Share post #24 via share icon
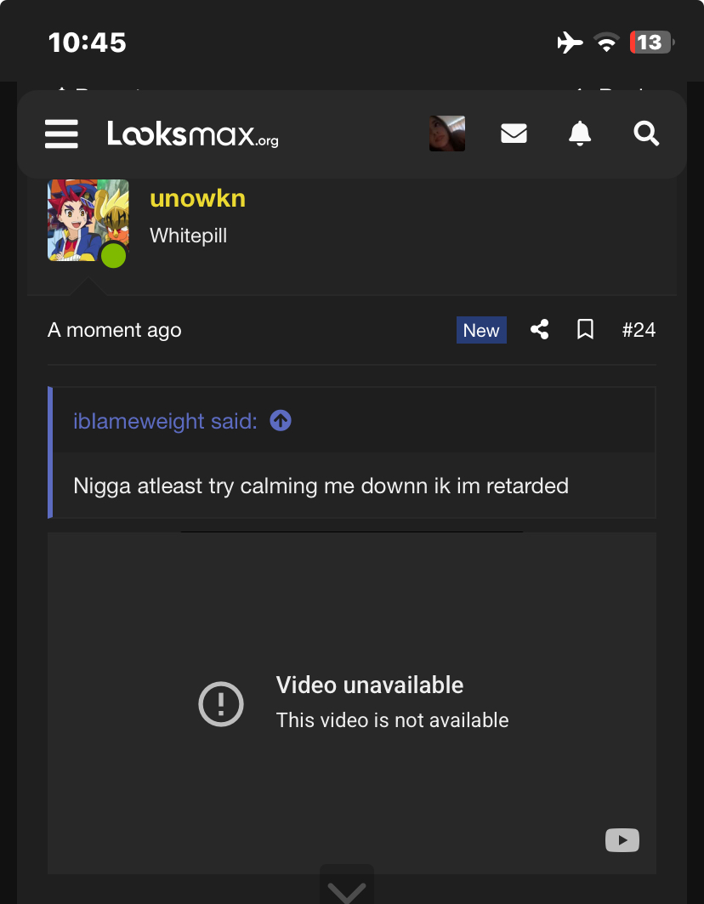 [539, 330]
